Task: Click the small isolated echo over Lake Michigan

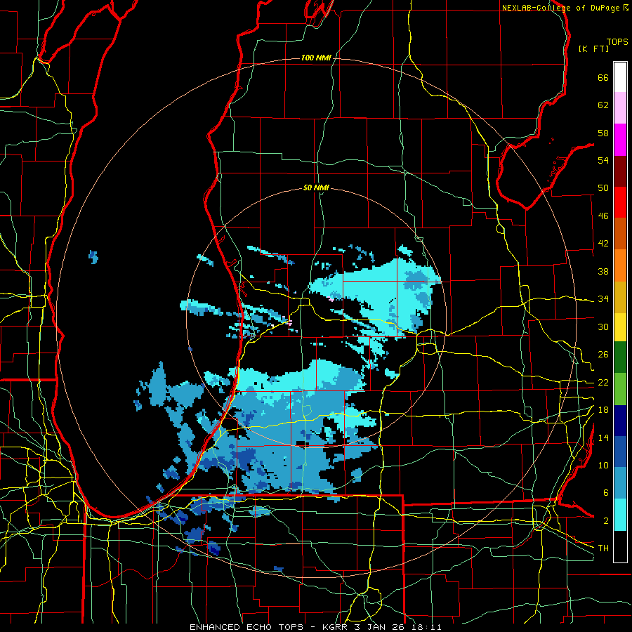Action: (x=93, y=256)
